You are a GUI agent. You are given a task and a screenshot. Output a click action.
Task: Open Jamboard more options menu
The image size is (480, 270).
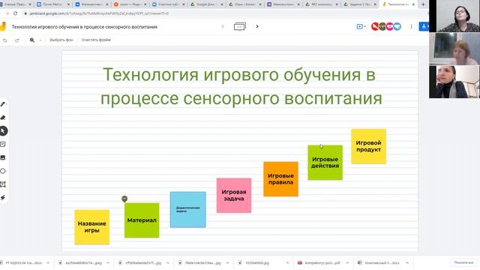tap(411, 27)
